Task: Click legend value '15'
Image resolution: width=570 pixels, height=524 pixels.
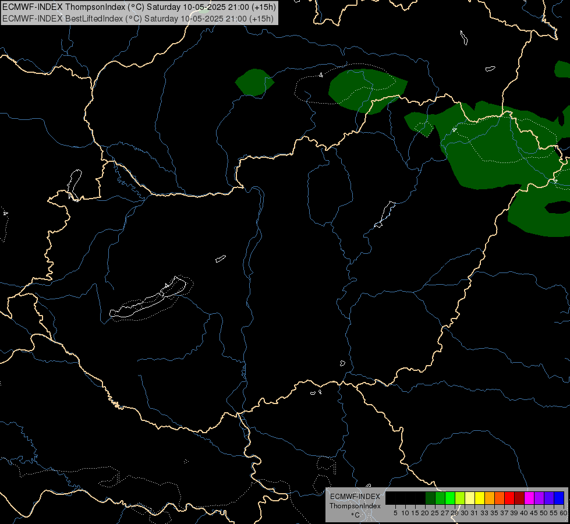Action: coord(415,513)
